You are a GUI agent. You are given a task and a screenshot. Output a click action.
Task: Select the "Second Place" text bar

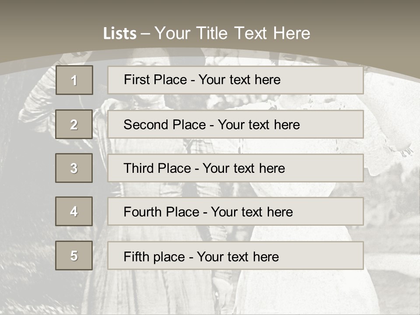(235, 124)
